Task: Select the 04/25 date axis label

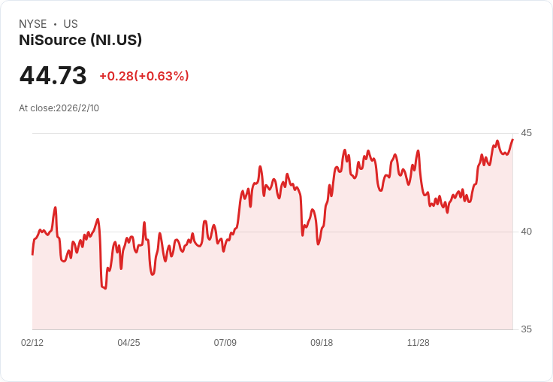Action: (x=128, y=343)
